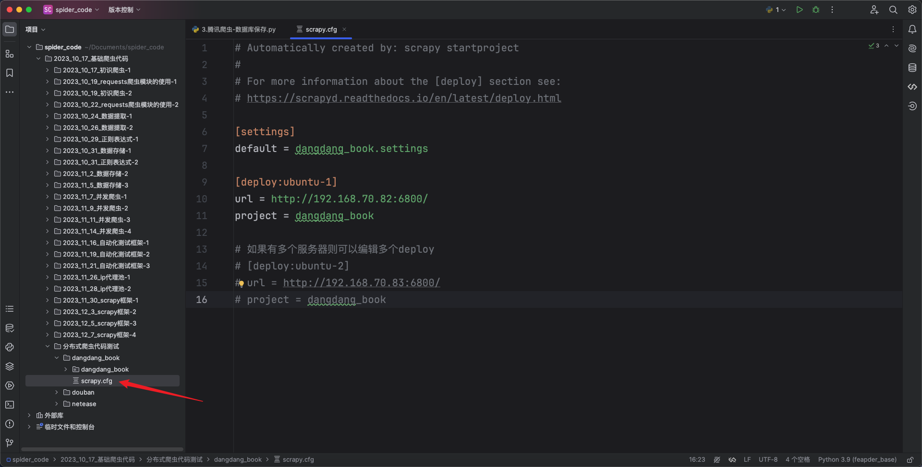Place cursor on line 10 url value

point(349,199)
